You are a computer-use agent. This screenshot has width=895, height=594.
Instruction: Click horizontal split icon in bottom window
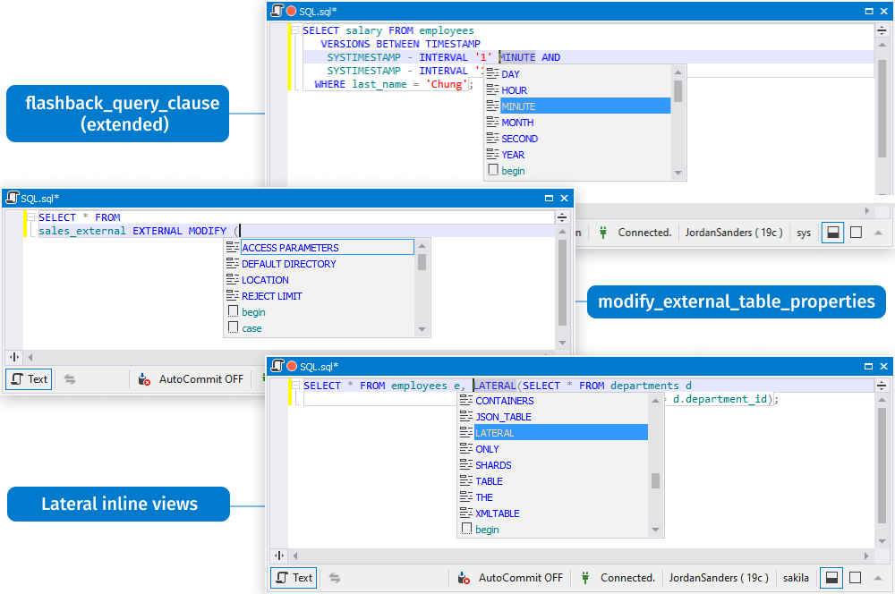(x=279, y=556)
